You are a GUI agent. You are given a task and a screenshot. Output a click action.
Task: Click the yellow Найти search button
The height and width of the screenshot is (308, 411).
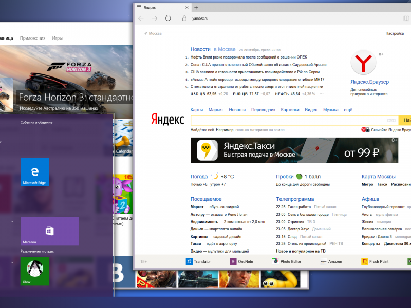point(405,120)
